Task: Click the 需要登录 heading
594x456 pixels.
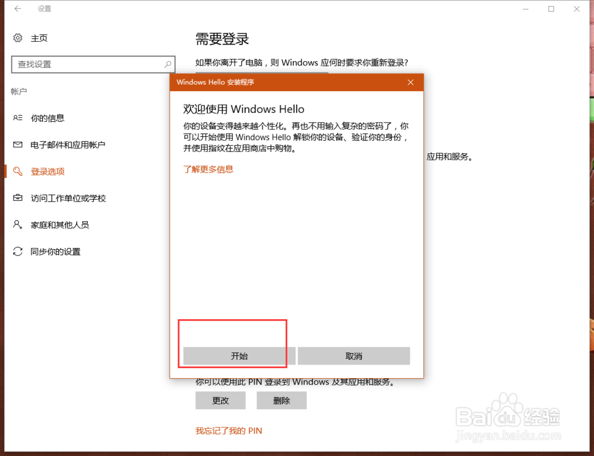Action: point(222,39)
